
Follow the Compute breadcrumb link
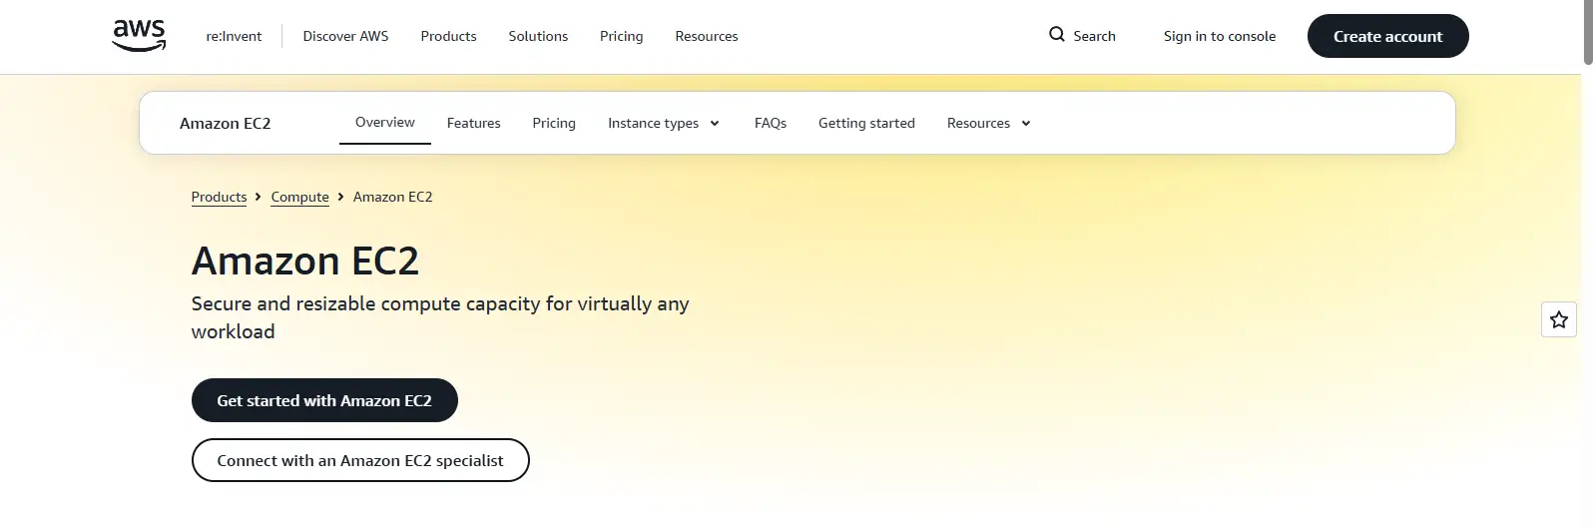299,197
